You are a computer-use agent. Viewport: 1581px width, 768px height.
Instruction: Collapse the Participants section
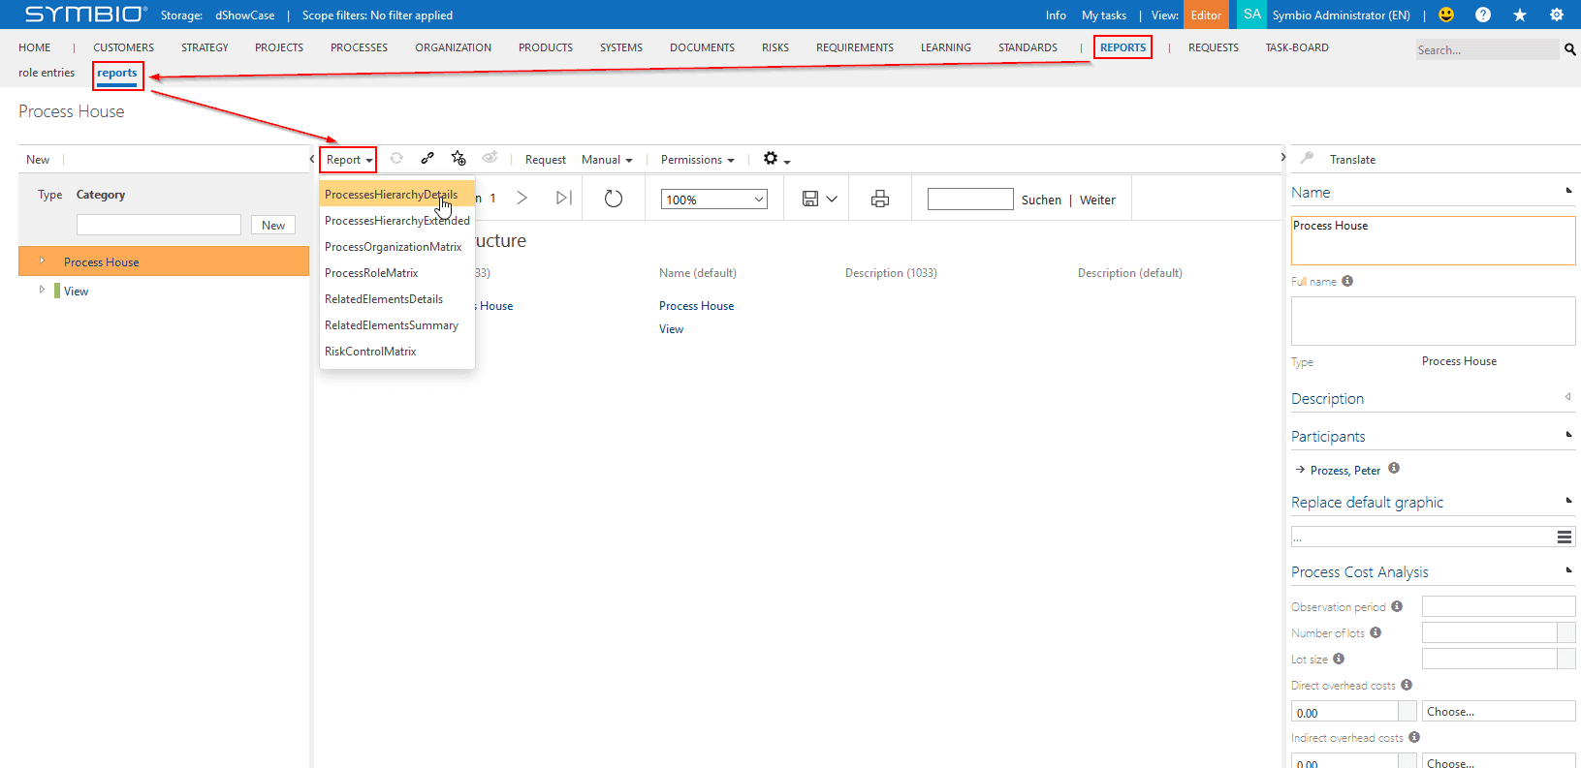point(1567,435)
